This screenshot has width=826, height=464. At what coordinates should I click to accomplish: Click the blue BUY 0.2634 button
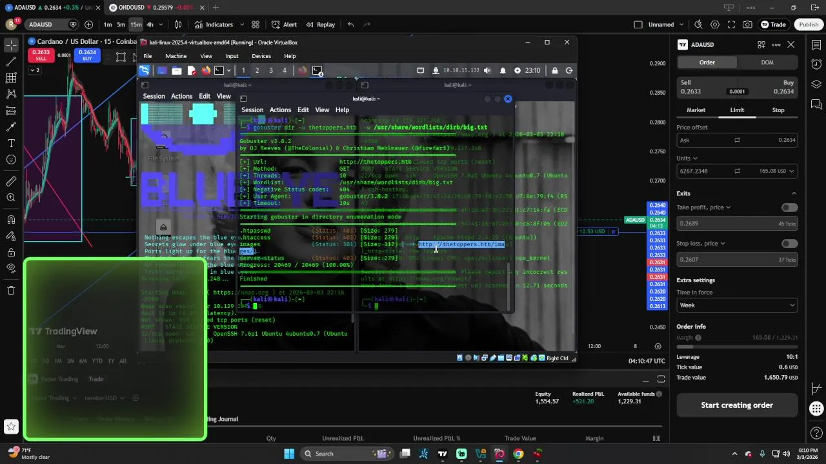point(87,55)
